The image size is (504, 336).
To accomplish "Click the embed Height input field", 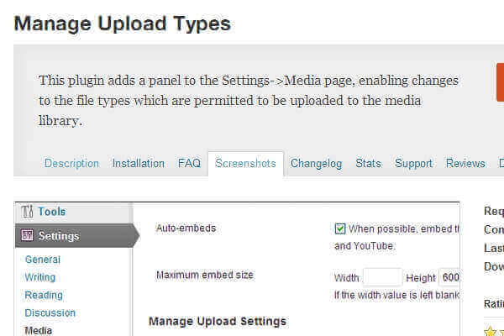I will tap(449, 278).
